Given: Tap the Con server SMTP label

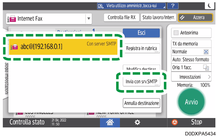Looking at the screenshot, I should 102,44.
